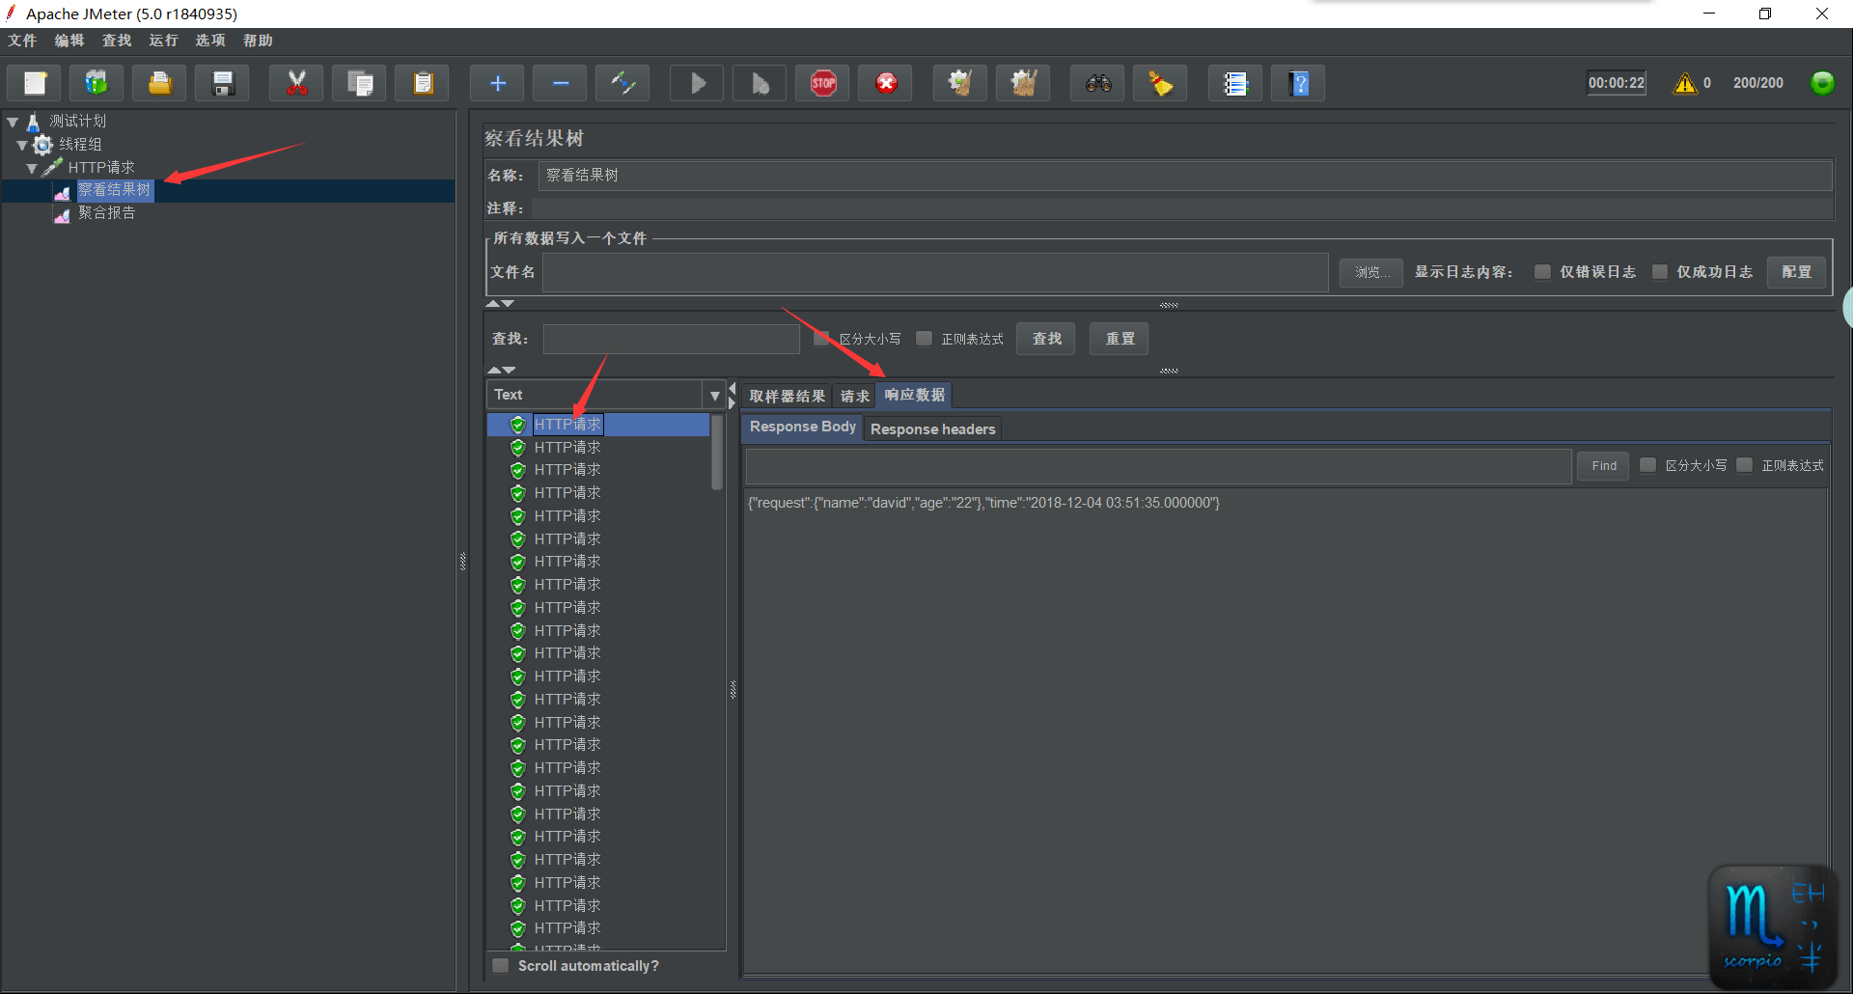Click the Find button in response panel
This screenshot has height=994, width=1853.
click(1604, 466)
